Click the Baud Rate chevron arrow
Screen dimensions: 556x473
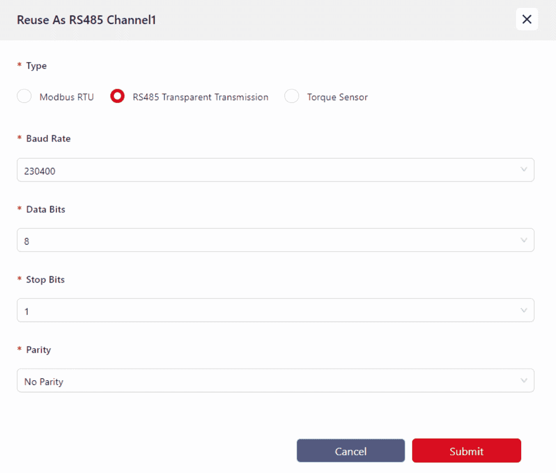(523, 170)
